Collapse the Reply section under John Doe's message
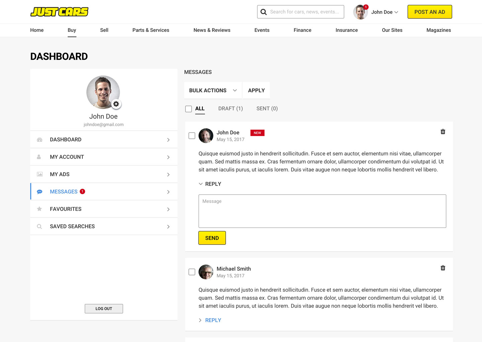Viewport: 482px width, 342px height. (x=210, y=184)
